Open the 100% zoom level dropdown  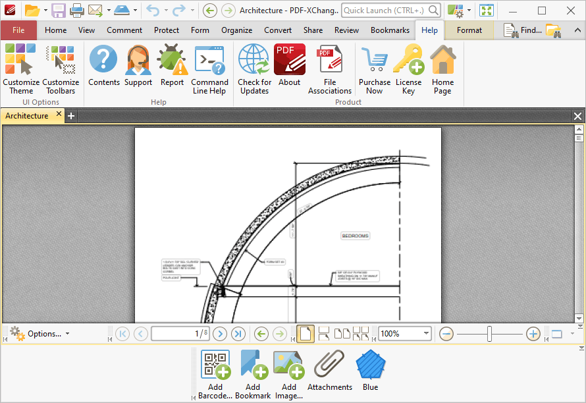426,333
